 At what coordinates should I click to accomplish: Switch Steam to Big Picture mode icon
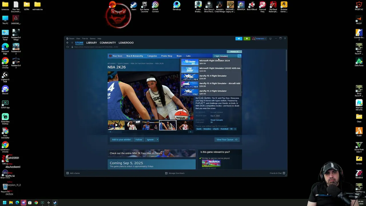(x=270, y=38)
